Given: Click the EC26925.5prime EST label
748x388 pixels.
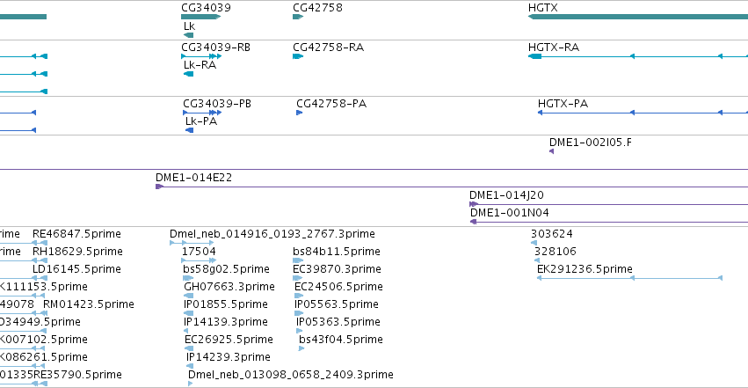Looking at the screenshot, I should click(x=229, y=340).
